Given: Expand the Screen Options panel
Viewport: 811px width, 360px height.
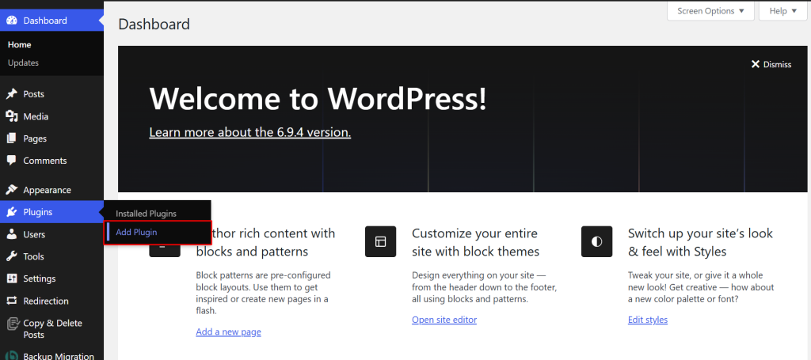Looking at the screenshot, I should pyautogui.click(x=710, y=11).
